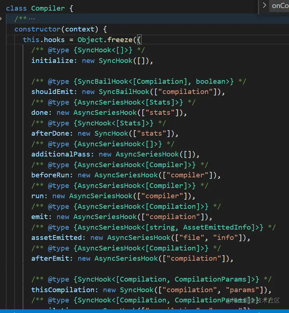Click 'AsyncSeriesHook' in the run line
The width and height of the screenshot is (289, 313).
click(x=101, y=196)
